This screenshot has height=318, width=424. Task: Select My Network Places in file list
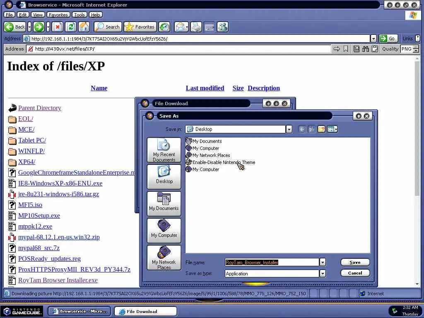pyautogui.click(x=208, y=155)
